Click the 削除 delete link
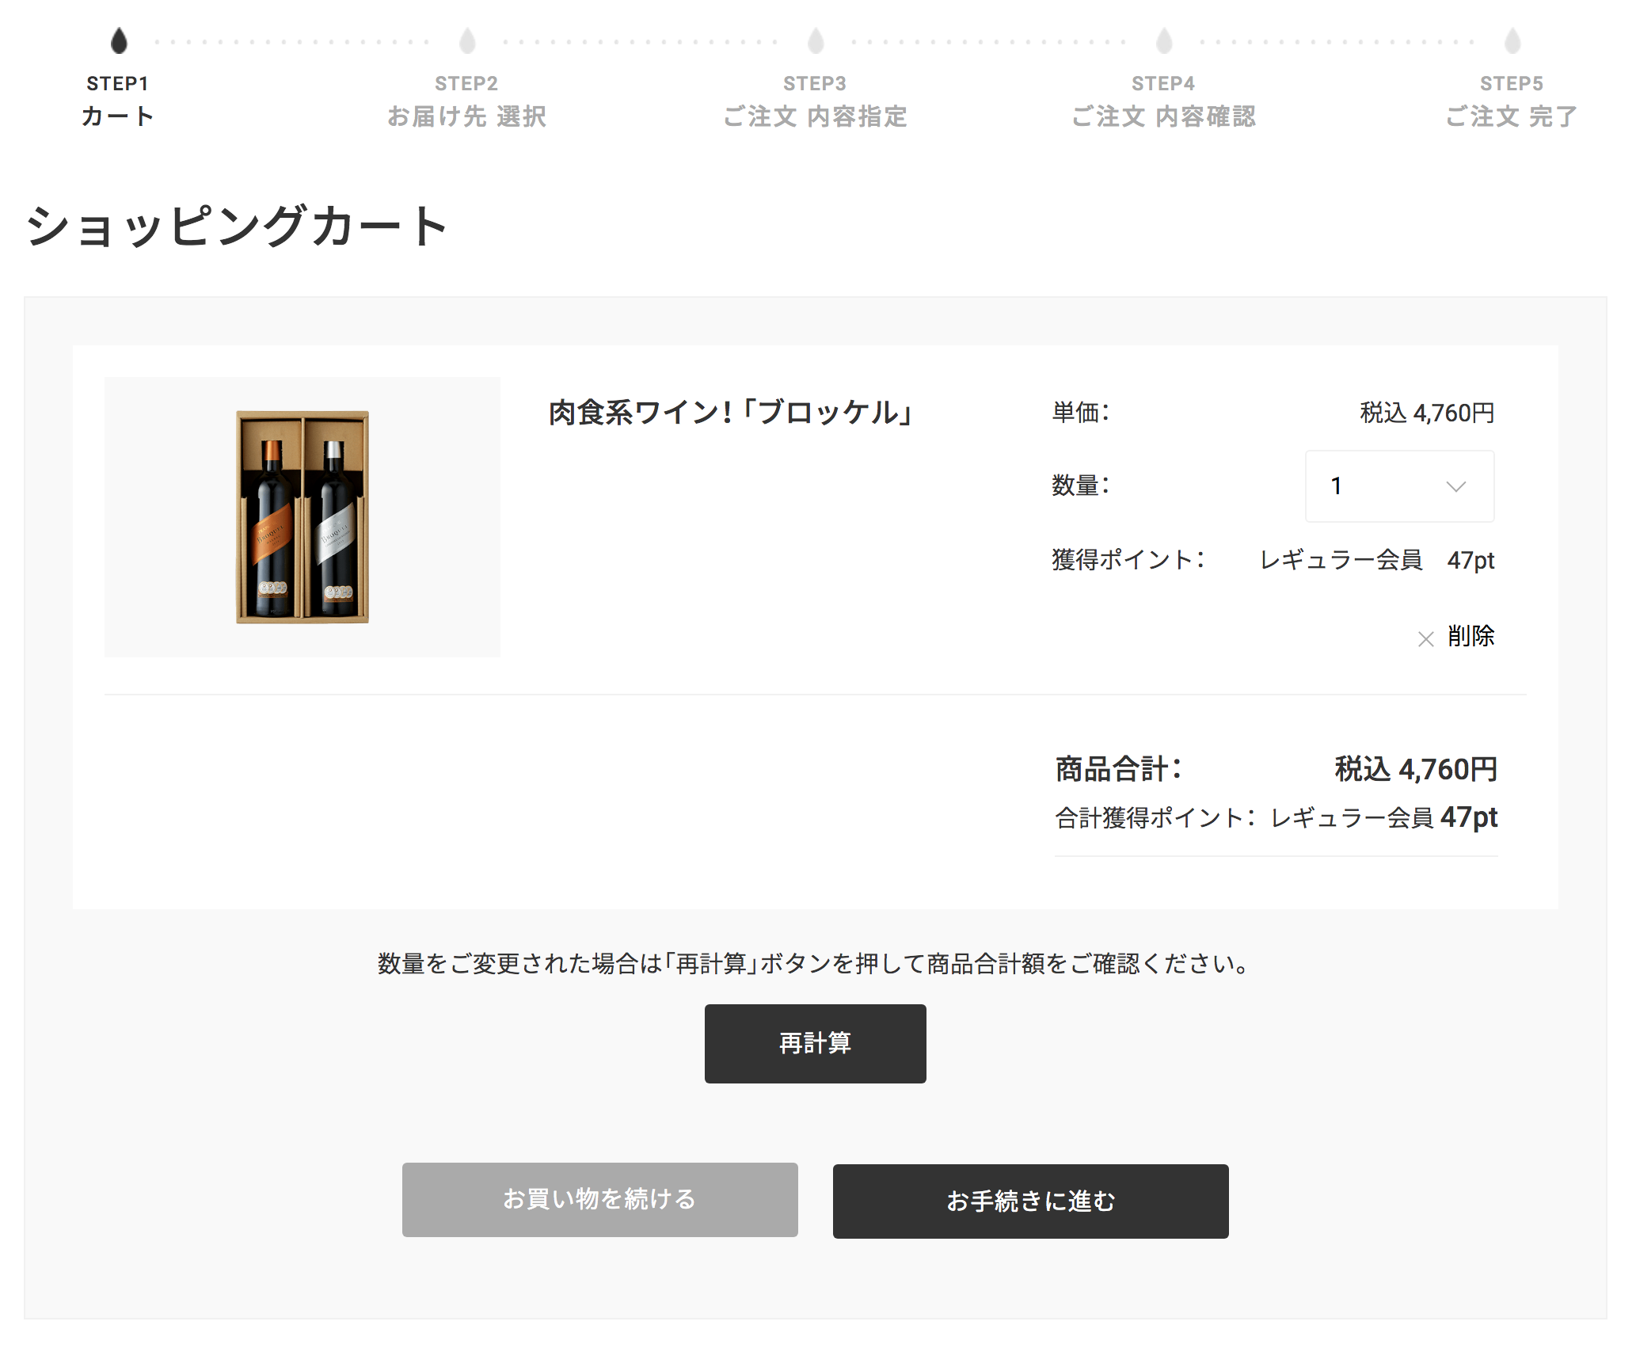The image size is (1636, 1348). coord(1470,636)
